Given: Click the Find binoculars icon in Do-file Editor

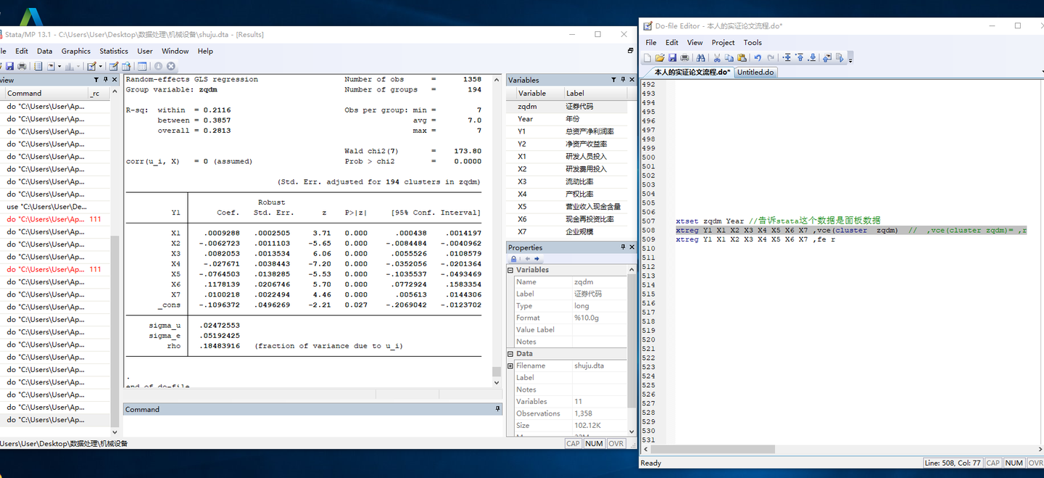Looking at the screenshot, I should pos(700,58).
